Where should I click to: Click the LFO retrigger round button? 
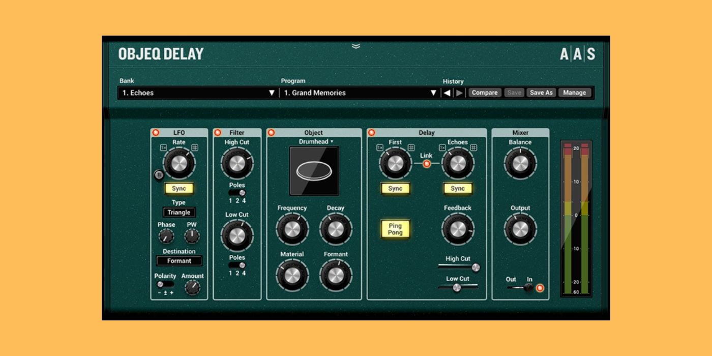[159, 175]
